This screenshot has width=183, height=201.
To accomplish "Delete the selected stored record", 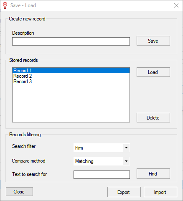I will (153, 118).
